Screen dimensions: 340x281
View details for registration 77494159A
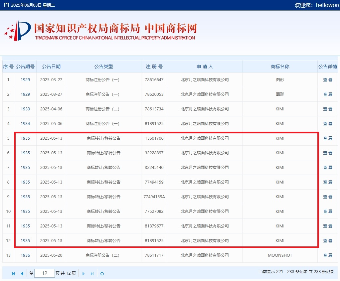coord(327,197)
